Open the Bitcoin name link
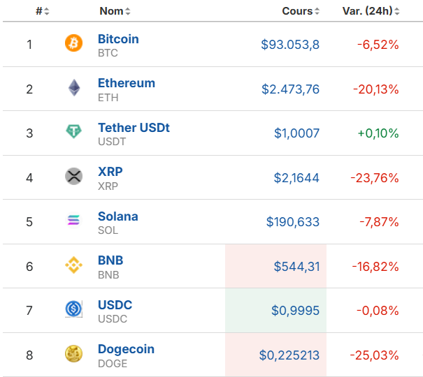The width and height of the screenshot is (423, 377). tap(118, 39)
